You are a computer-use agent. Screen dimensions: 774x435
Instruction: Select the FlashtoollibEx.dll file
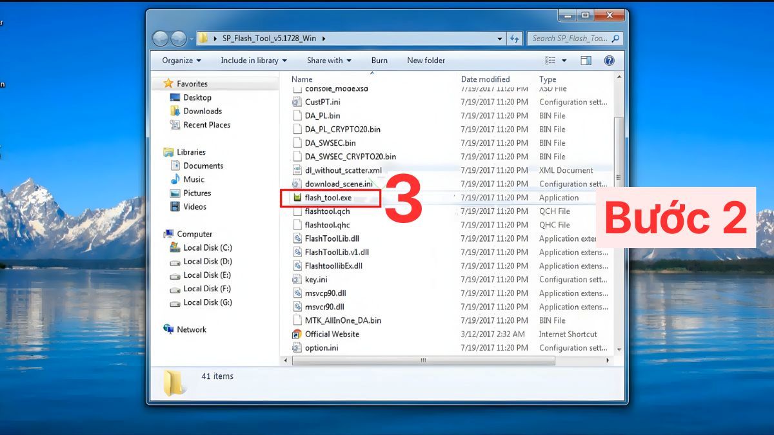click(x=333, y=266)
